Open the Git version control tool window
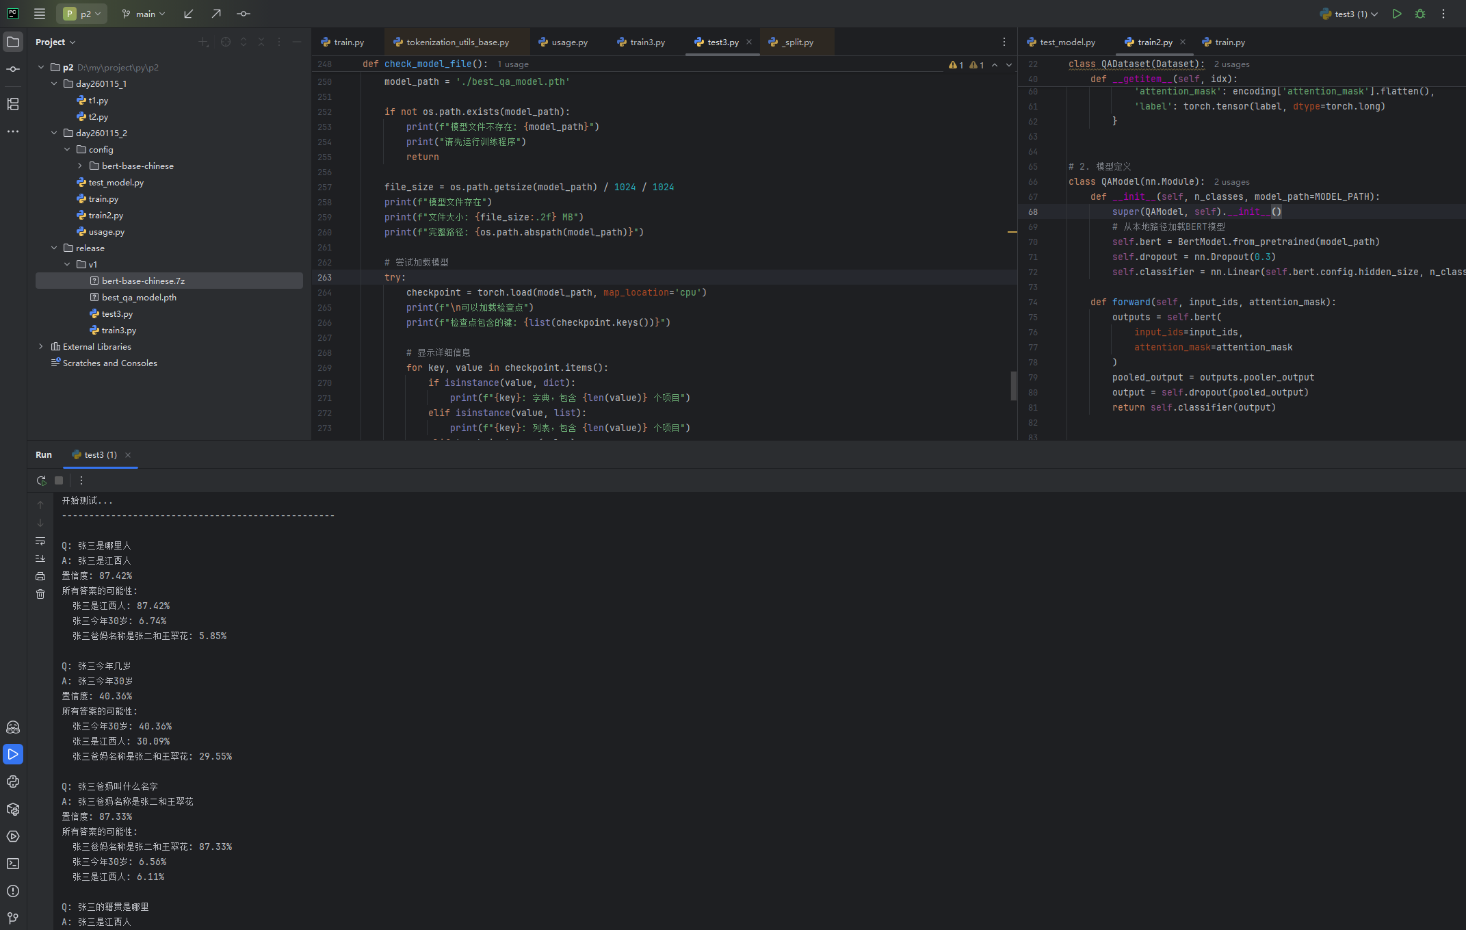 point(13,918)
